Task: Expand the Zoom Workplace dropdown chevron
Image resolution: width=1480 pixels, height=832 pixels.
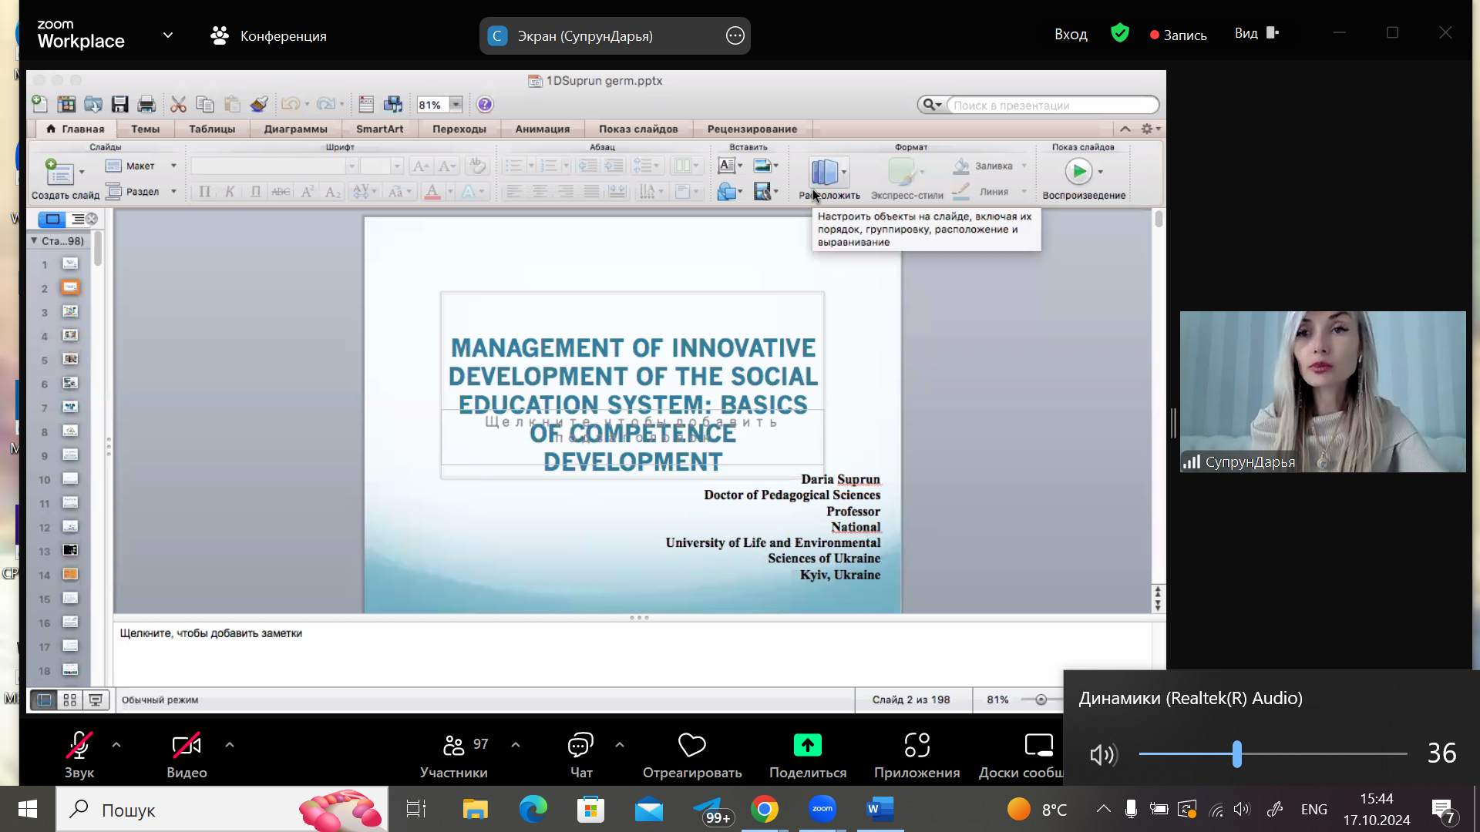Action: (x=168, y=35)
